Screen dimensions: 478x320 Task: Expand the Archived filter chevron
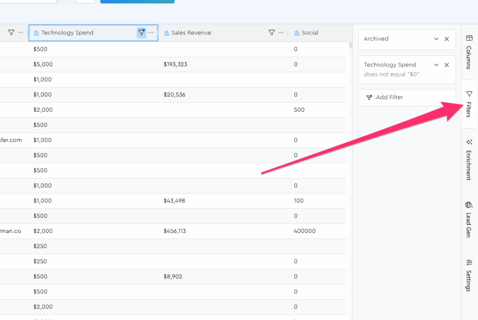[436, 39]
